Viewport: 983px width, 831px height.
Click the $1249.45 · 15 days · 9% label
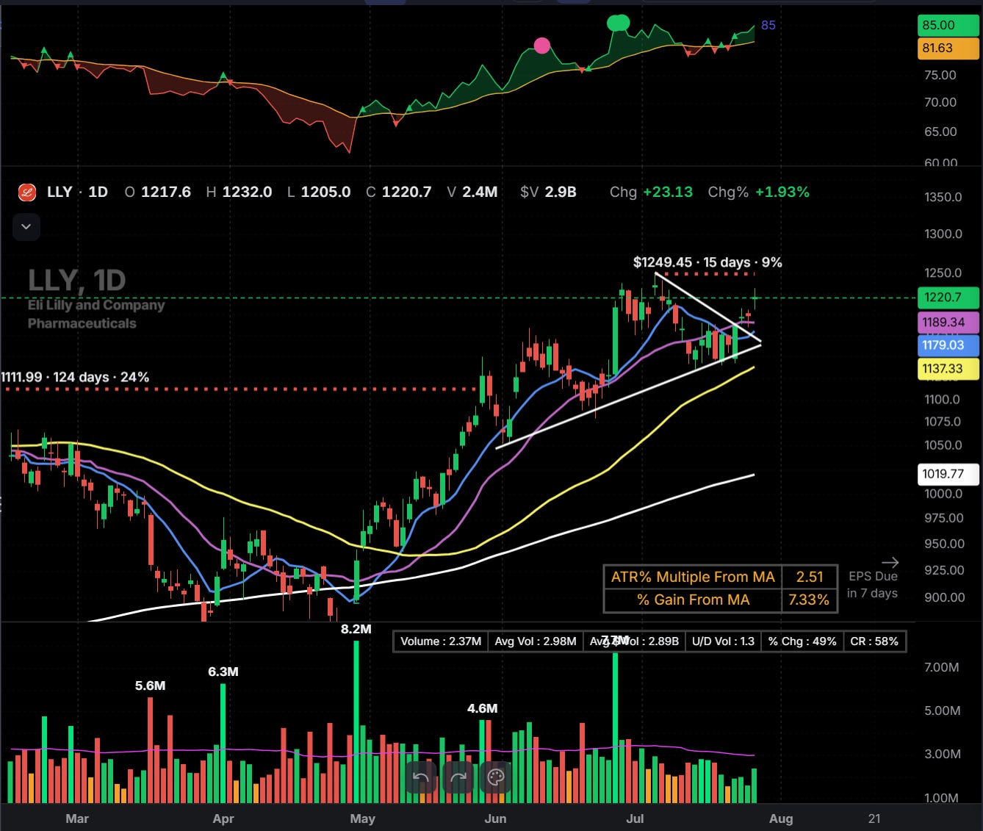tap(707, 262)
